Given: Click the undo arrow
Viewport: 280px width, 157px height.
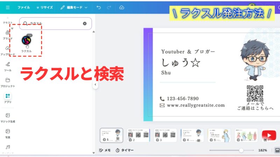Looking at the screenshot, I should coord(99,7).
